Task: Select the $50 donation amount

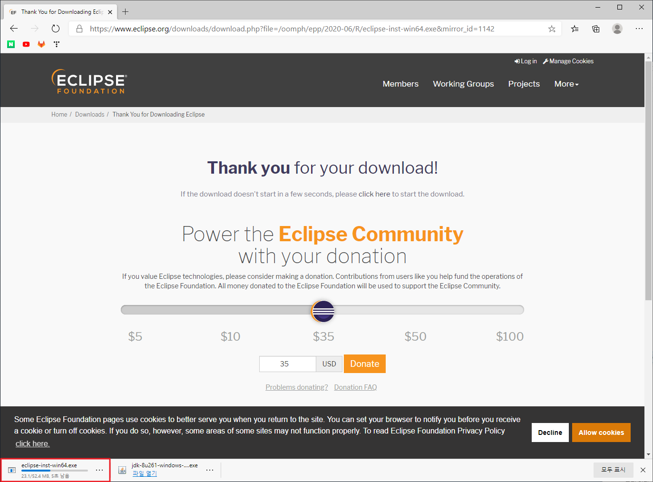Action: (415, 336)
